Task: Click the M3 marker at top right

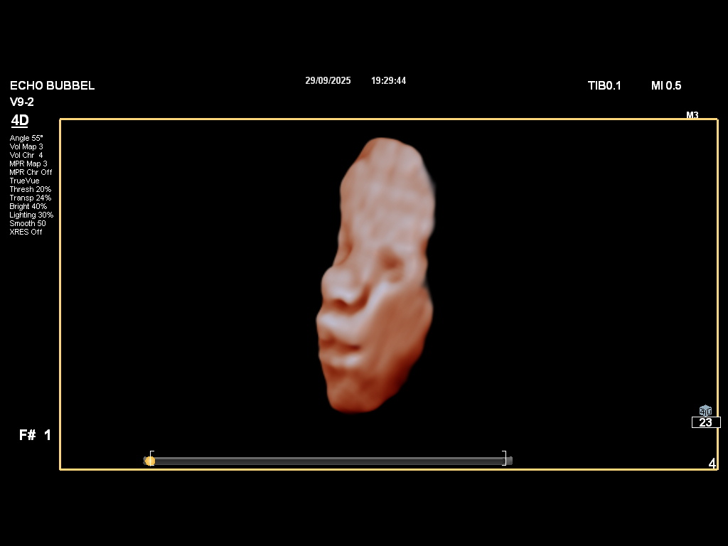Action: (x=692, y=115)
